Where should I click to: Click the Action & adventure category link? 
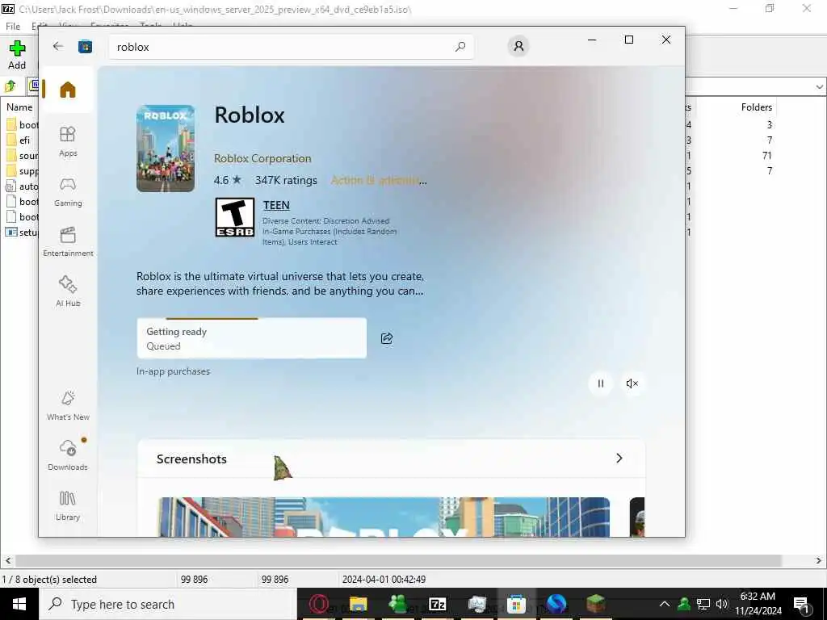click(379, 180)
